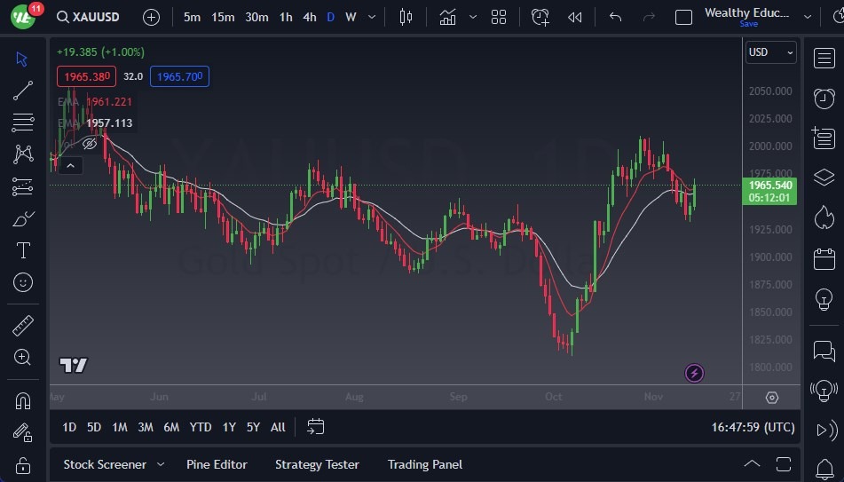Open the USD currency dropdown
Viewport: 844px width, 482px height.
click(770, 52)
